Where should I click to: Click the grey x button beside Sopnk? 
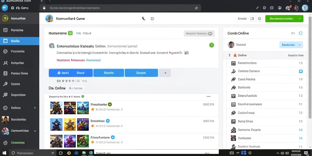165,73
